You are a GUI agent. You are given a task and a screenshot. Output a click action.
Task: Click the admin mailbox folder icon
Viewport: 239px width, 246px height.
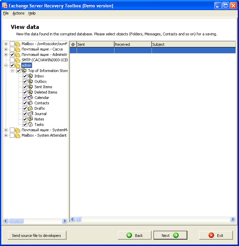[18, 65]
